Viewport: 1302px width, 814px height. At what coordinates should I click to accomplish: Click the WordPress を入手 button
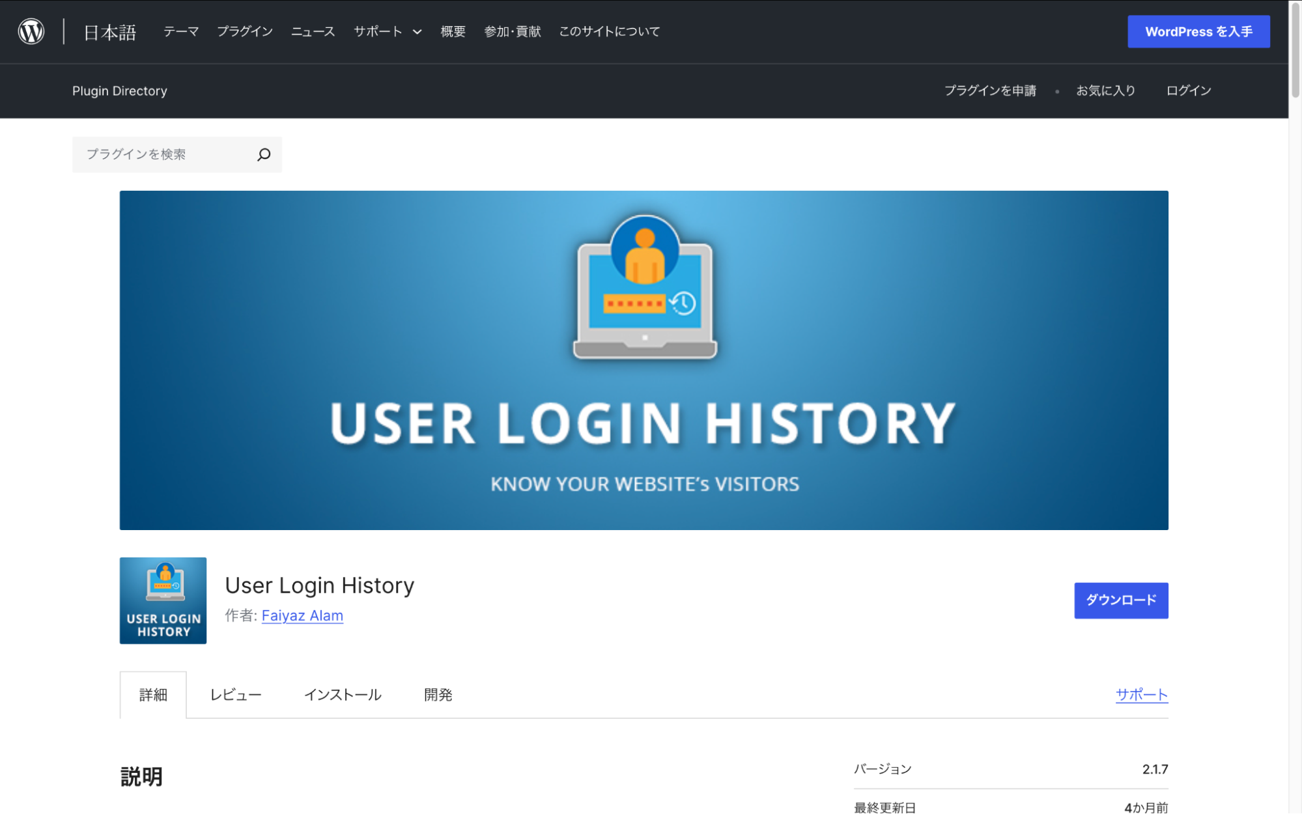(1198, 31)
